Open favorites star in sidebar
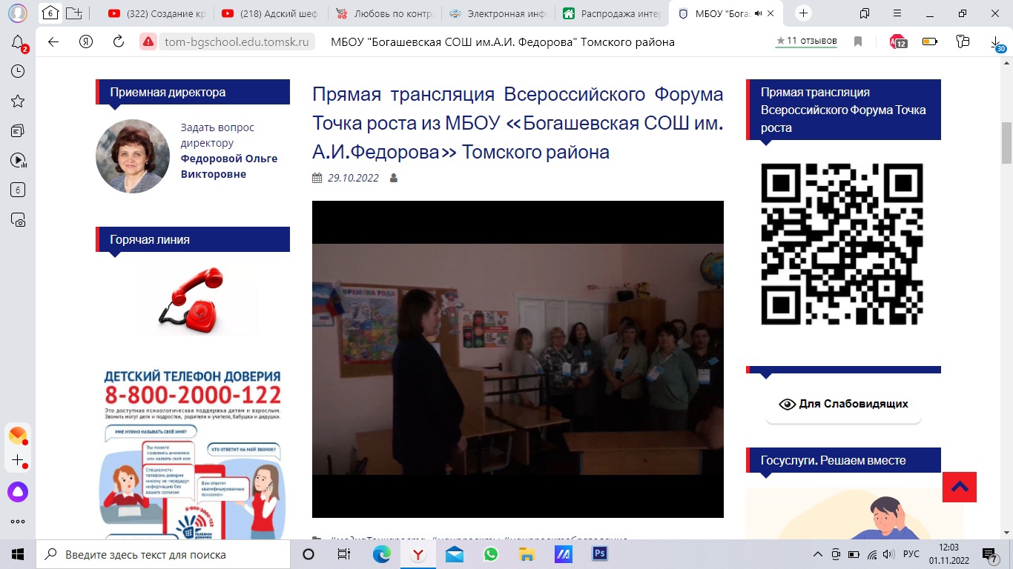This screenshot has width=1013, height=569. 18,101
